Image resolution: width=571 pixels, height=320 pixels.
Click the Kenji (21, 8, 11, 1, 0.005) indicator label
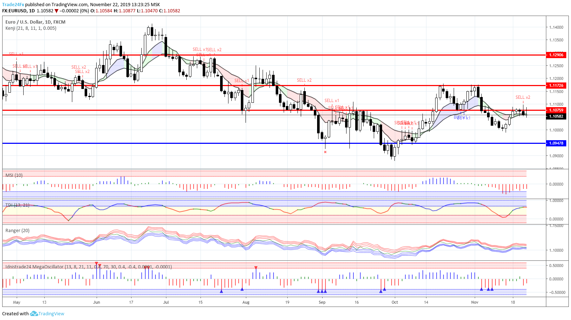point(31,28)
